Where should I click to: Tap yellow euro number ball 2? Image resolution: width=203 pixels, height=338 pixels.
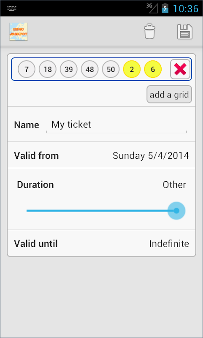pos(132,69)
